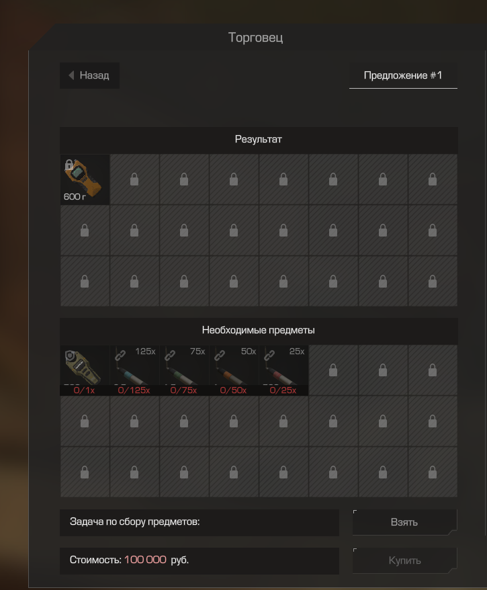Click the chain link icon on 125x item
Image resolution: width=487 pixels, height=590 pixels.
[120, 354]
